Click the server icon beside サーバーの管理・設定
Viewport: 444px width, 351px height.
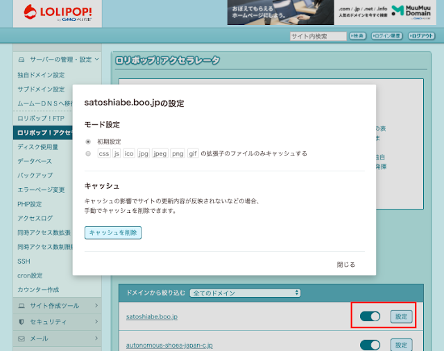tap(21, 60)
